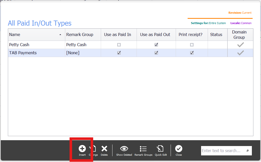Click the Remark Group column header

pos(83,34)
